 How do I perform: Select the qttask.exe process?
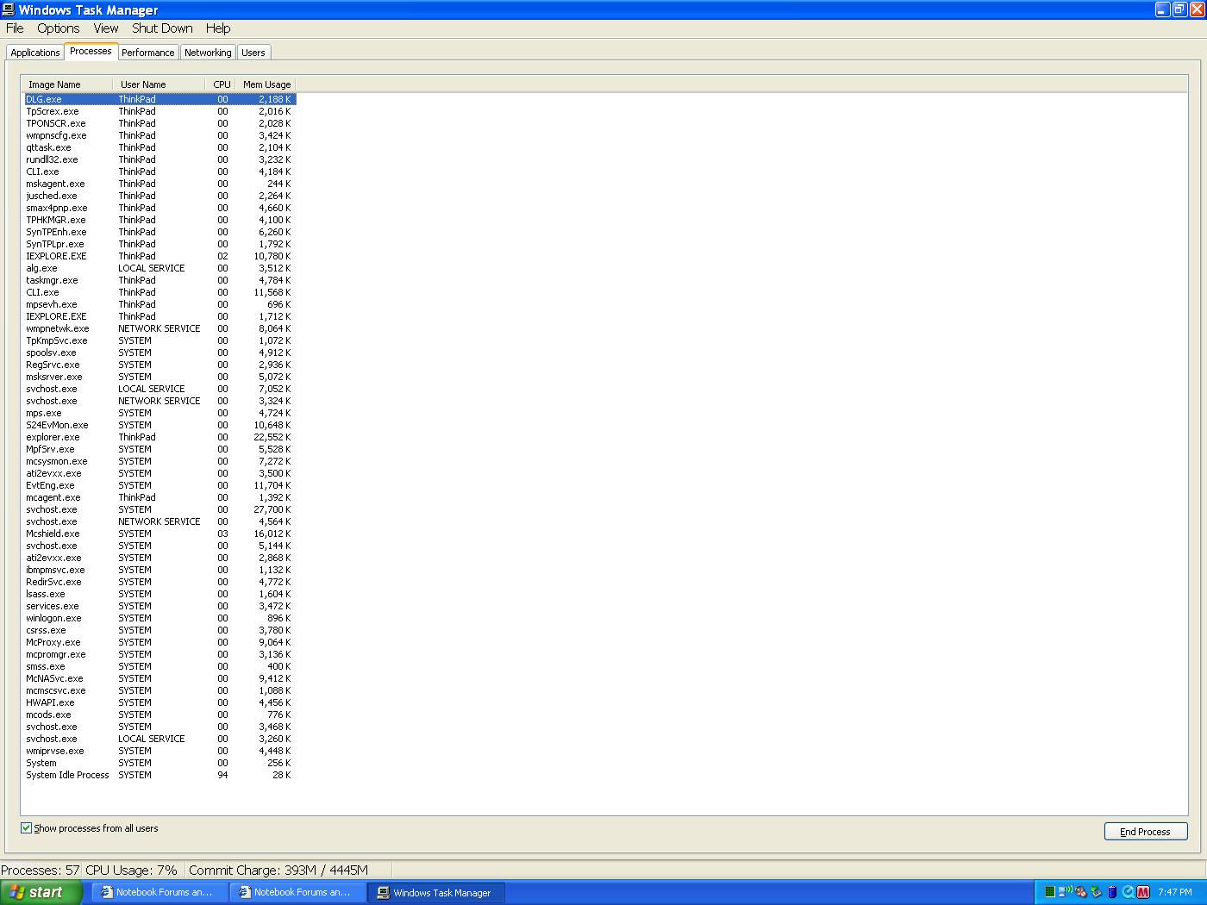[x=160, y=147]
